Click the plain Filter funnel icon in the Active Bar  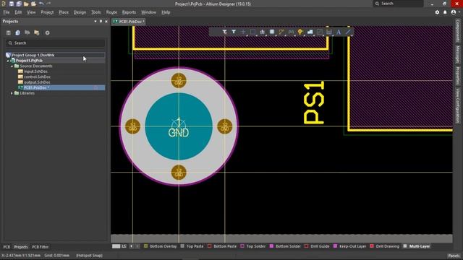coord(234,32)
